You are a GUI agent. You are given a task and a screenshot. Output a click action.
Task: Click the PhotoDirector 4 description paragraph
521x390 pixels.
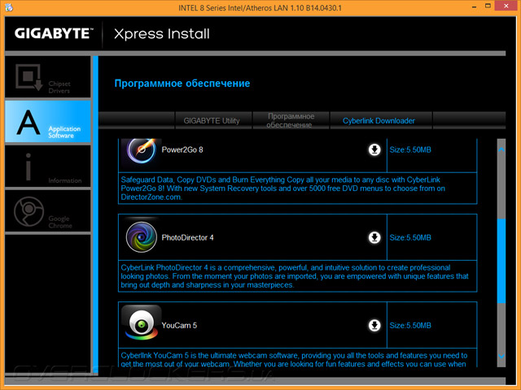(x=295, y=276)
